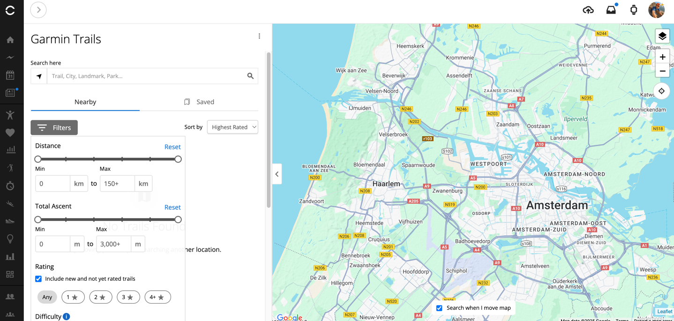674x321 pixels.
Task: Switch to the Saved tab
Action: 199,102
